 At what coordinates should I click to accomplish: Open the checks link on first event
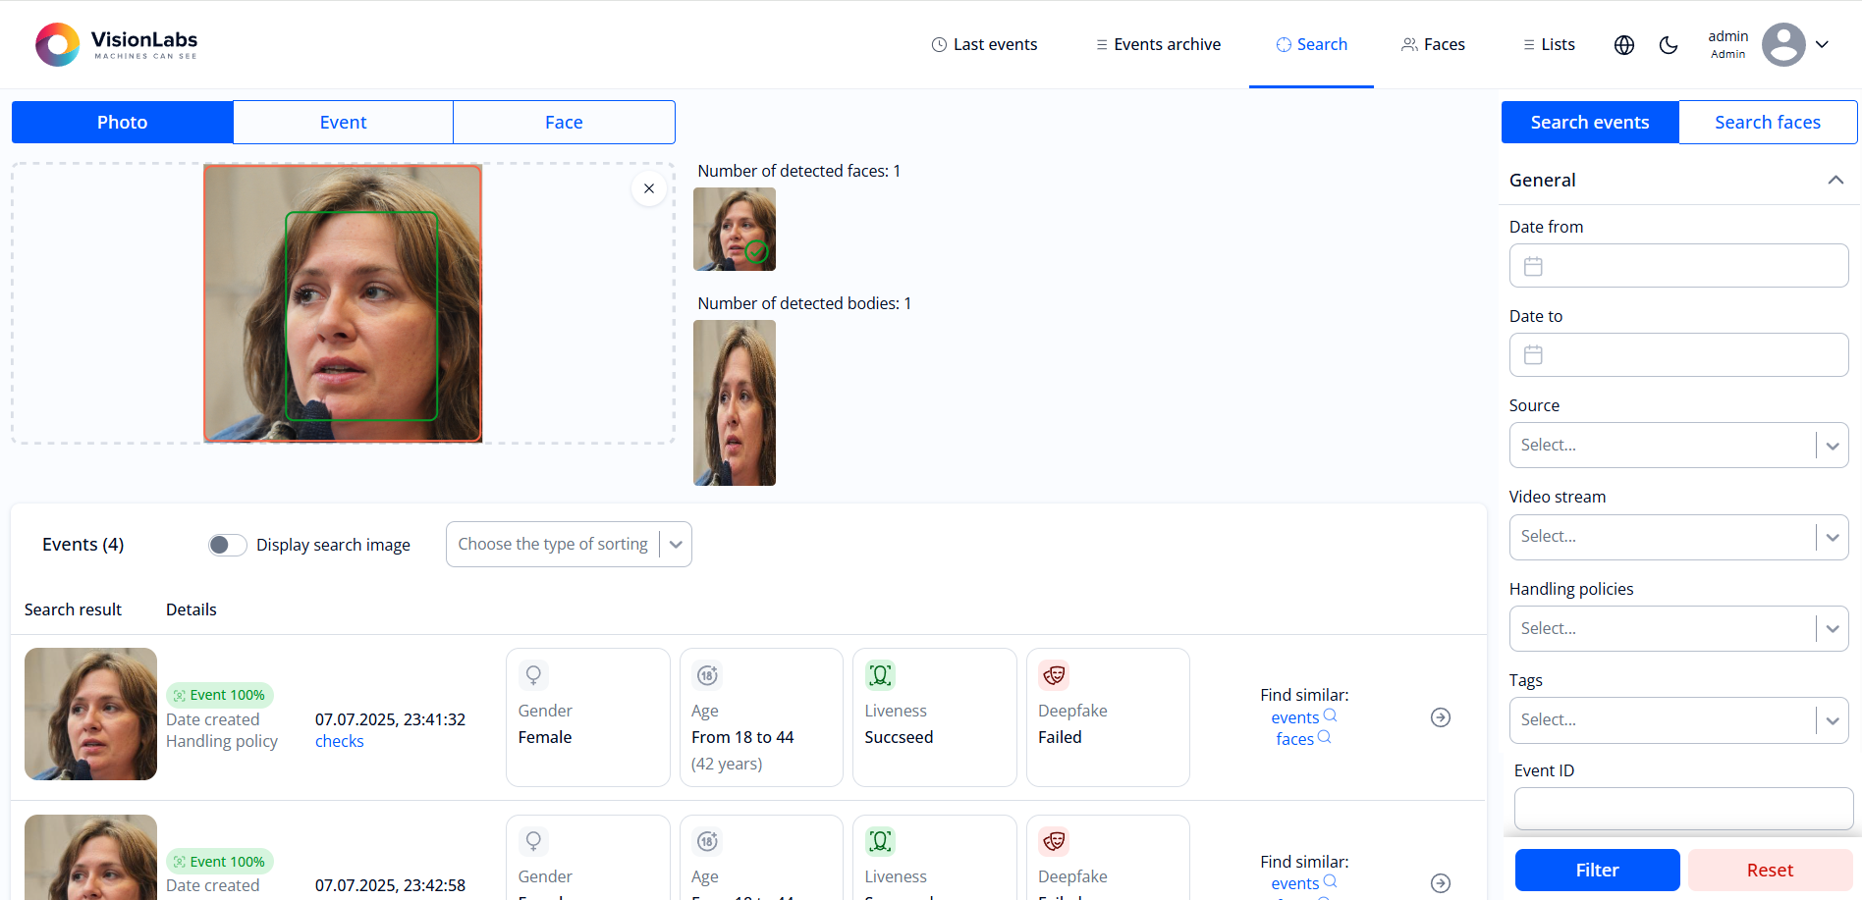(339, 741)
